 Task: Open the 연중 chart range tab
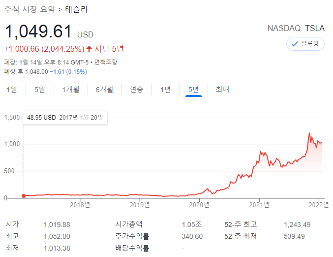tap(137, 90)
